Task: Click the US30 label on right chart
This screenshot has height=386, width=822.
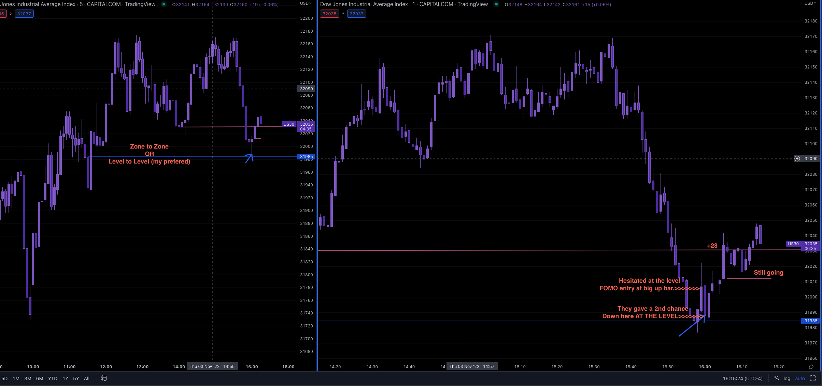Action: [793, 244]
